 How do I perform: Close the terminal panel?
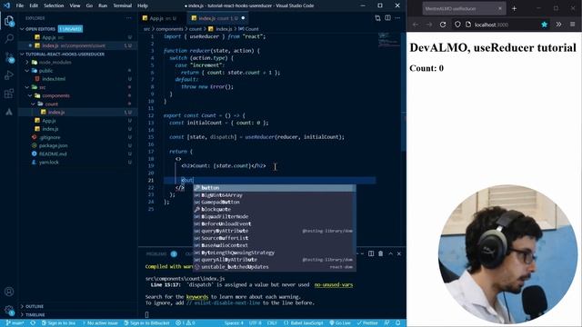399,253
